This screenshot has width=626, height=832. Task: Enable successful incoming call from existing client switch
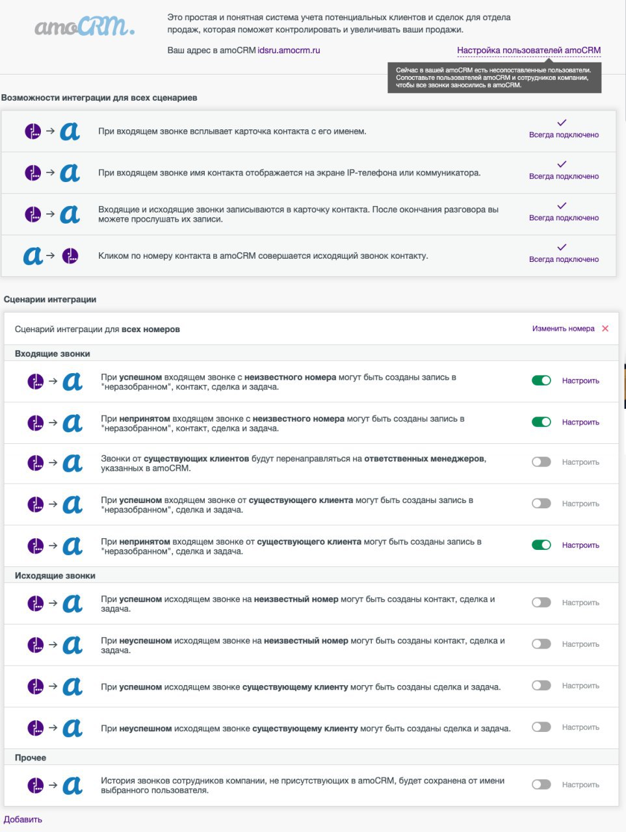click(x=541, y=504)
